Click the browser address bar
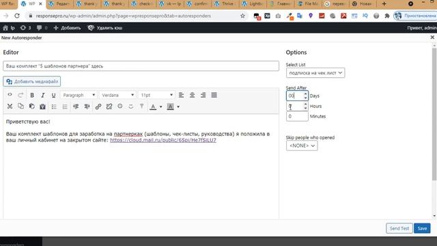The width and height of the screenshot is (437, 246). coord(137,16)
